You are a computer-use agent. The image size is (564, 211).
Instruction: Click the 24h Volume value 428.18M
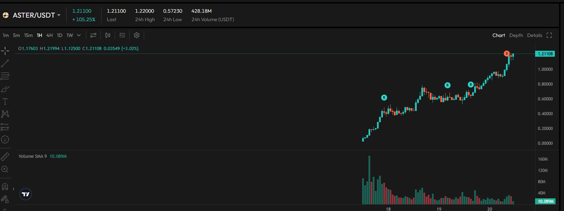202,10
